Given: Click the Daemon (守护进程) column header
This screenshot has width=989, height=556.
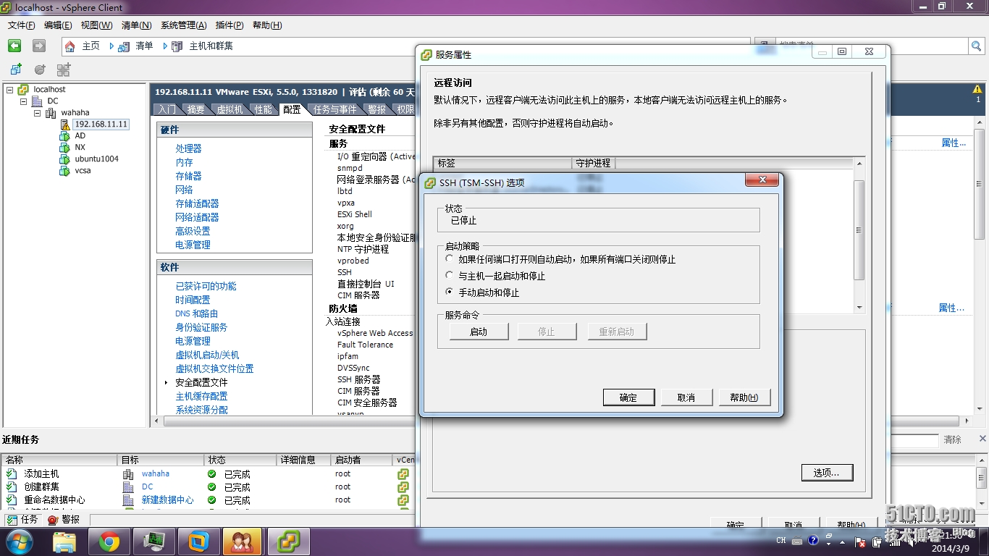Looking at the screenshot, I should [593, 163].
